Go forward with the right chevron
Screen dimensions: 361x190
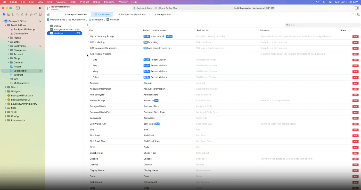tap(57, 14)
